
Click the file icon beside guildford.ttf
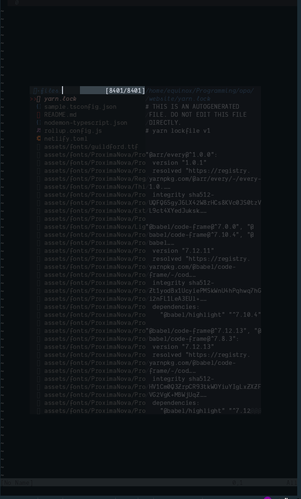pos(39,147)
